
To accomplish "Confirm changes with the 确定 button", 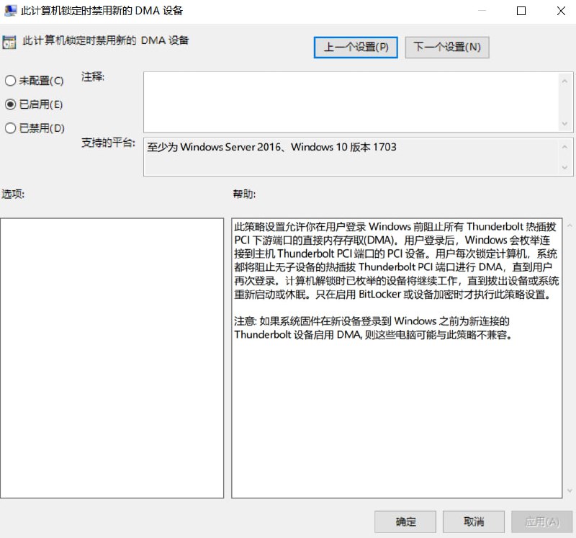I will [405, 521].
